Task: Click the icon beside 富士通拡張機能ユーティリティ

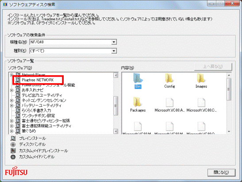Action: coord(18,126)
